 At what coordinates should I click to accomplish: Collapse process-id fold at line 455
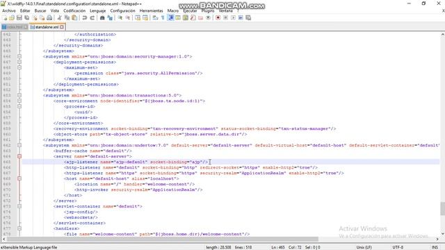click(x=19, y=106)
